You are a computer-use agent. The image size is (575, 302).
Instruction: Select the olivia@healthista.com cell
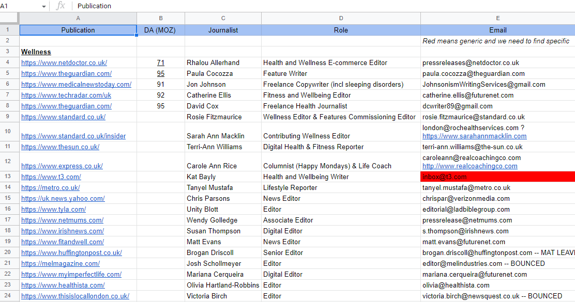(x=497, y=285)
